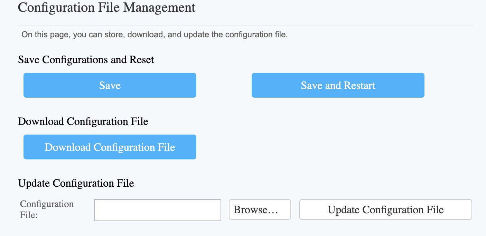
Task: Click the white Update Configuration File button
Action: 386,209
